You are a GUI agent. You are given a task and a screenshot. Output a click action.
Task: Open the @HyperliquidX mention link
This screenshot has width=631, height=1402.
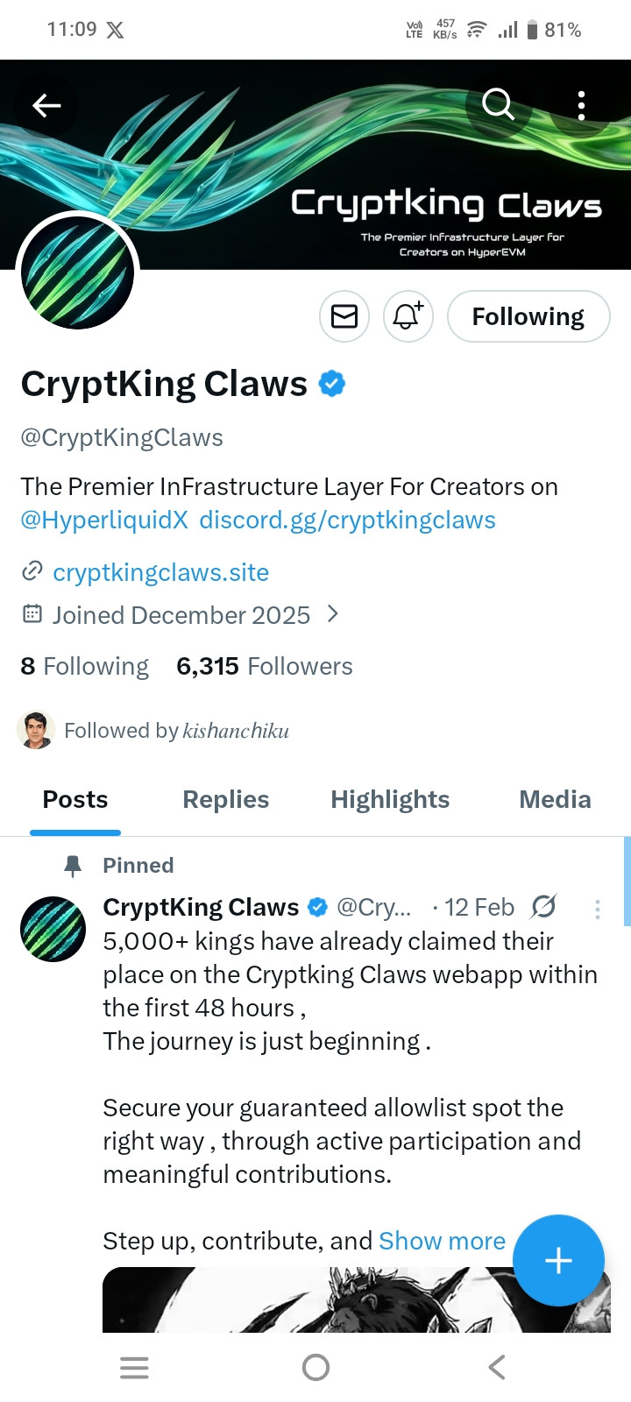tap(104, 520)
